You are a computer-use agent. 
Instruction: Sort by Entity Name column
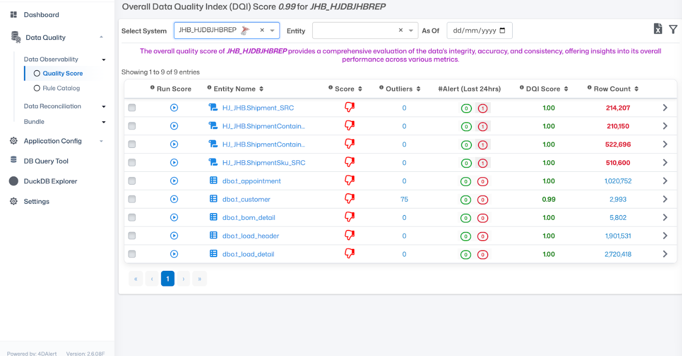[x=261, y=89]
